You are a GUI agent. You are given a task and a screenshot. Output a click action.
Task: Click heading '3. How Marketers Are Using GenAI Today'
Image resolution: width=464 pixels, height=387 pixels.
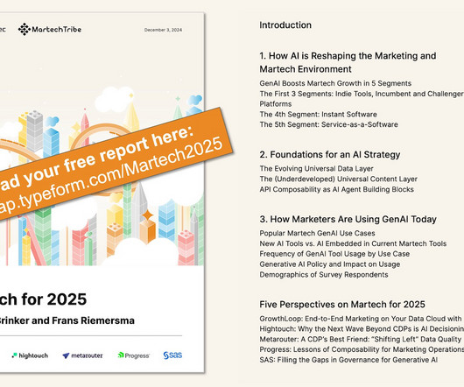pyautogui.click(x=348, y=219)
